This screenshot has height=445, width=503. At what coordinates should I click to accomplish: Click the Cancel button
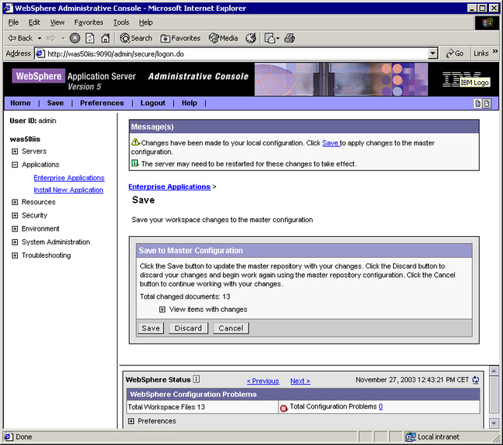coord(231,328)
